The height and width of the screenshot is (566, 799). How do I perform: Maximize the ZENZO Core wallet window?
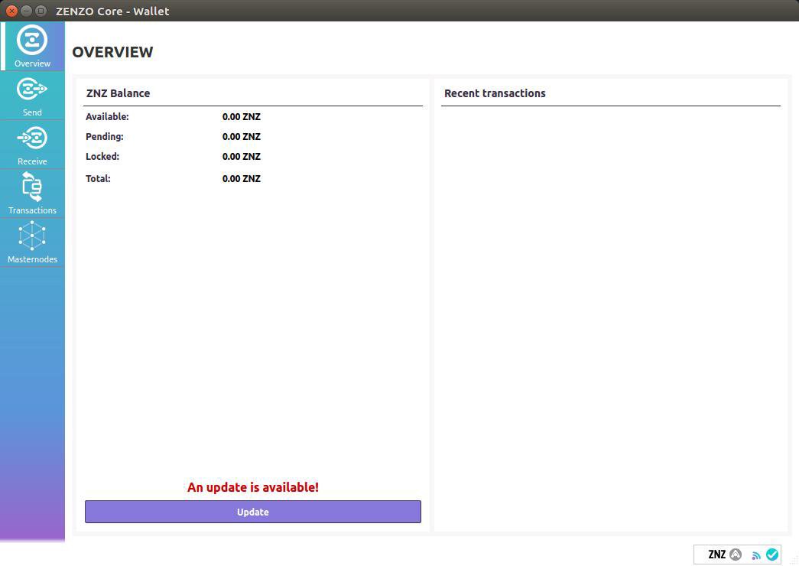tap(41, 11)
